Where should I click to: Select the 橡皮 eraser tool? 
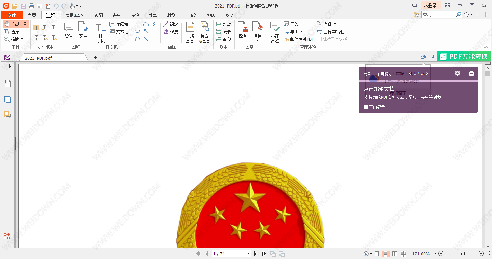pos(171,32)
